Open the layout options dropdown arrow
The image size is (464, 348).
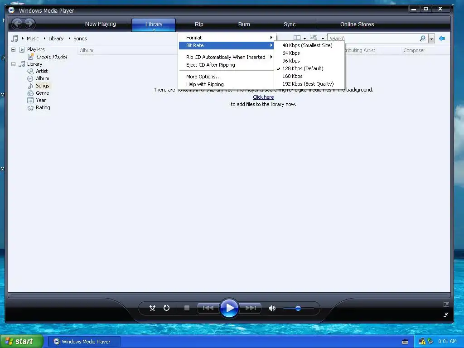pos(304,39)
